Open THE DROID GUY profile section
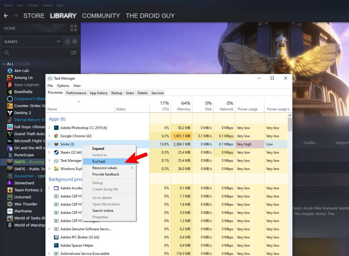The width and height of the screenshot is (349, 256). point(150,16)
